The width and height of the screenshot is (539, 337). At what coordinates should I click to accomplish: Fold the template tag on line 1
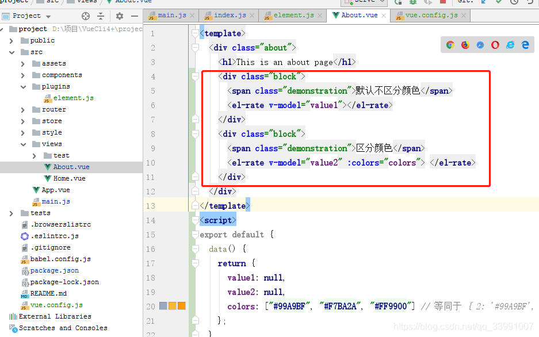[195, 33]
